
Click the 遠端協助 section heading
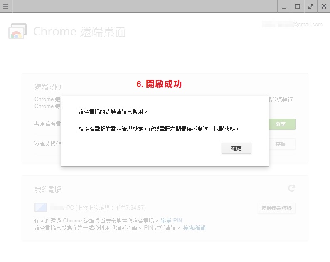coord(48,87)
